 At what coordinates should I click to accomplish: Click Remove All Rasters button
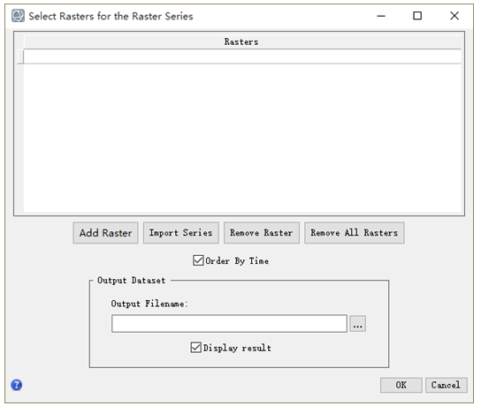coord(355,233)
